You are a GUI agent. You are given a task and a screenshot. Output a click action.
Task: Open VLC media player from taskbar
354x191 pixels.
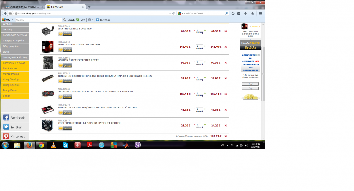pos(53,145)
